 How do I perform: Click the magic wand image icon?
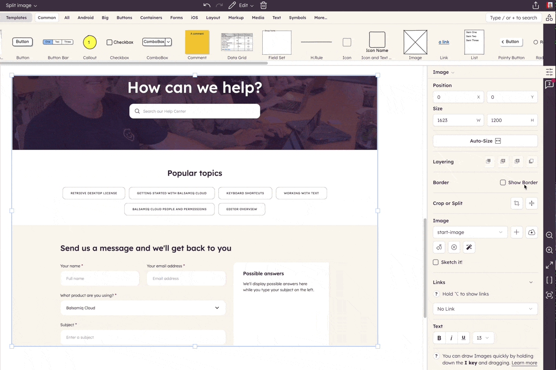click(469, 248)
